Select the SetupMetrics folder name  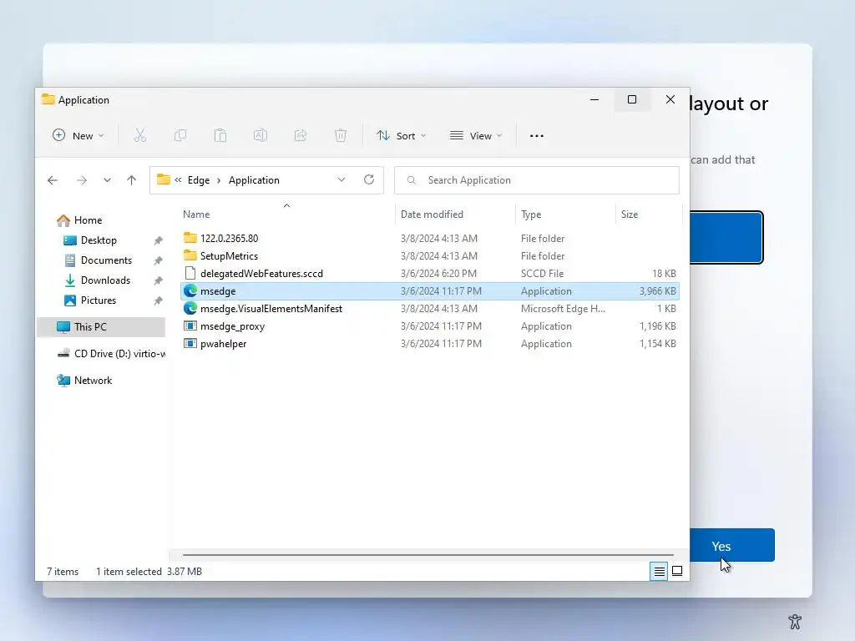[x=229, y=256]
